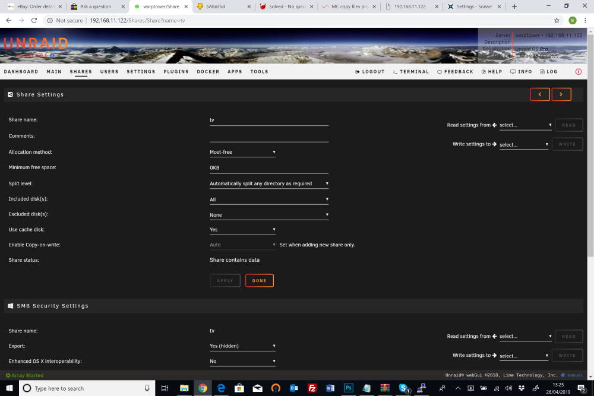594x396 pixels.
Task: Open the Users menu
Action: click(x=109, y=72)
